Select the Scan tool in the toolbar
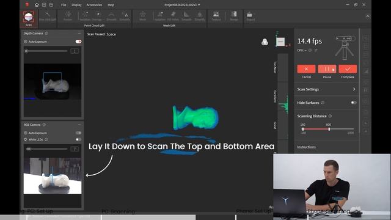This screenshot has width=391, height=220. (x=29, y=18)
